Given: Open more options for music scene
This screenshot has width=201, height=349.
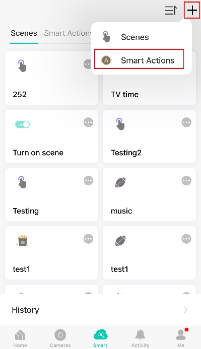Looking at the screenshot, I should [186, 181].
